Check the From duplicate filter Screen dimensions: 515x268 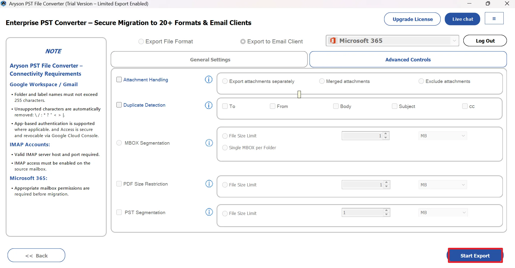tap(273, 106)
